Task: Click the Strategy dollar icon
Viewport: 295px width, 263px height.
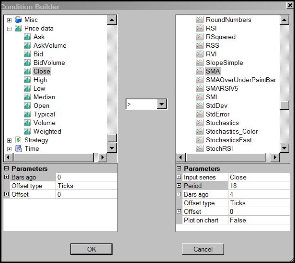Action: [18, 140]
